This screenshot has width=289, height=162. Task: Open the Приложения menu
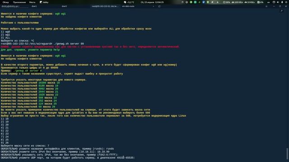coord(19,2)
